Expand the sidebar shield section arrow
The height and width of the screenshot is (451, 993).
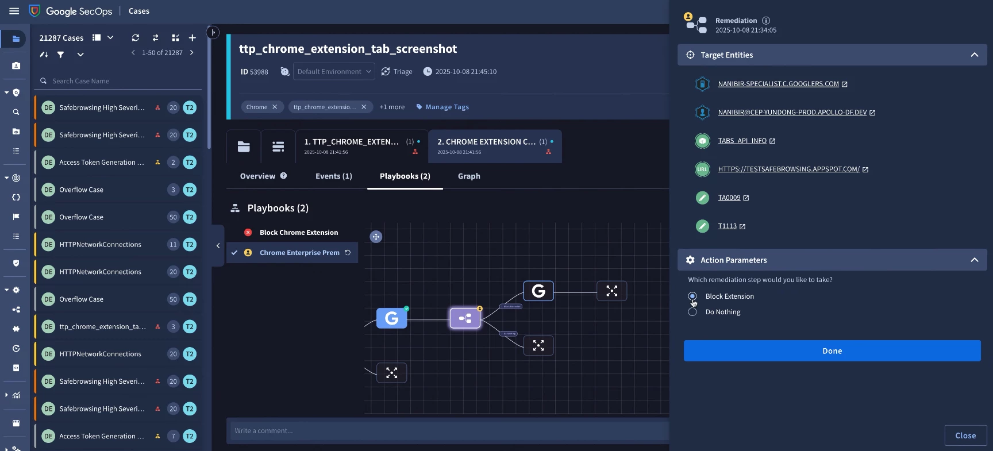click(6, 92)
